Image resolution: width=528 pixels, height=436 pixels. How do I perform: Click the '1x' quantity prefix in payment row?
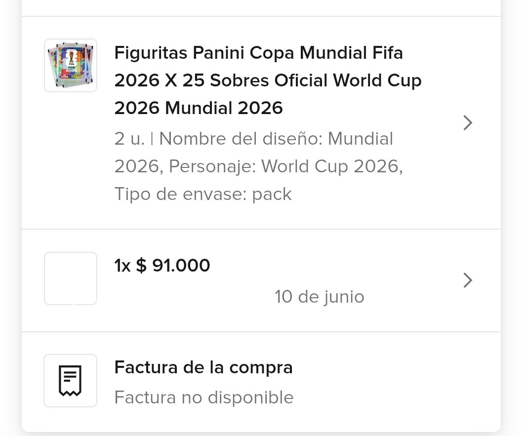[122, 265]
